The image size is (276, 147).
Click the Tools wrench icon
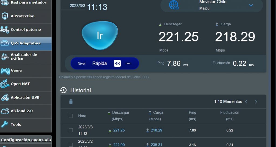[5, 124]
